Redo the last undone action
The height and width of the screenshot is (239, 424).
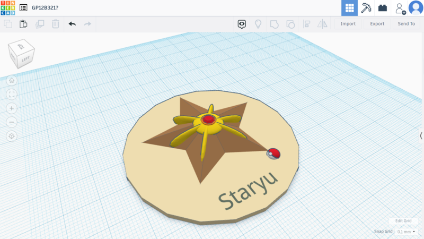[x=87, y=24]
